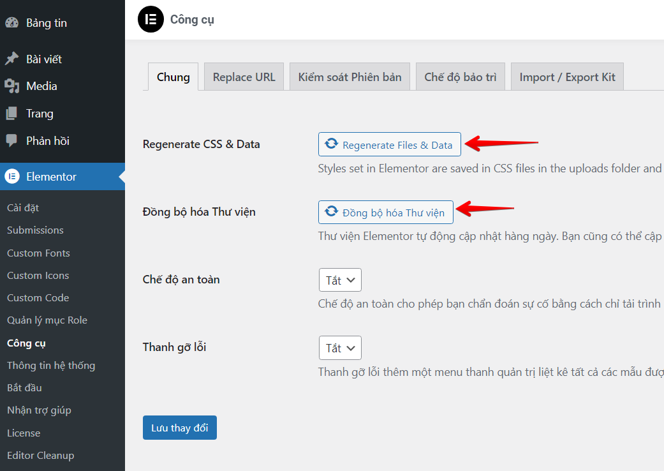
Task: Click the Thanh gỡ lỗi label
Action: click(175, 347)
